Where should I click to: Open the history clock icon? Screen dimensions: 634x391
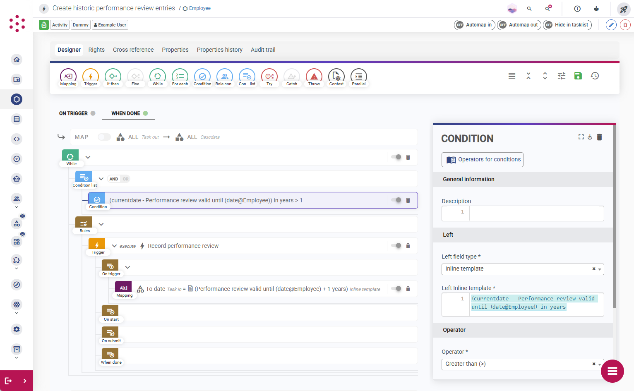pyautogui.click(x=595, y=76)
